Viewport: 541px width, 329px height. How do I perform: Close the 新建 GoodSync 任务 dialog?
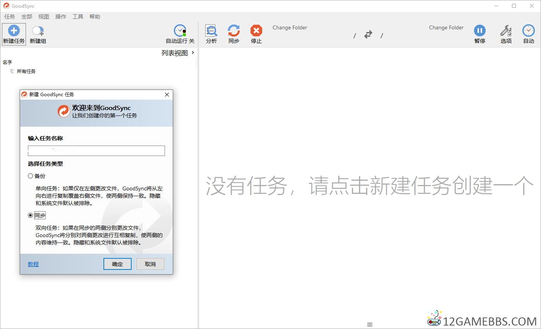(167, 95)
